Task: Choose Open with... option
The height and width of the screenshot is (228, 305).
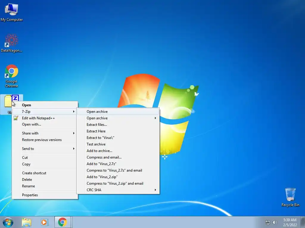Action: click(45, 124)
